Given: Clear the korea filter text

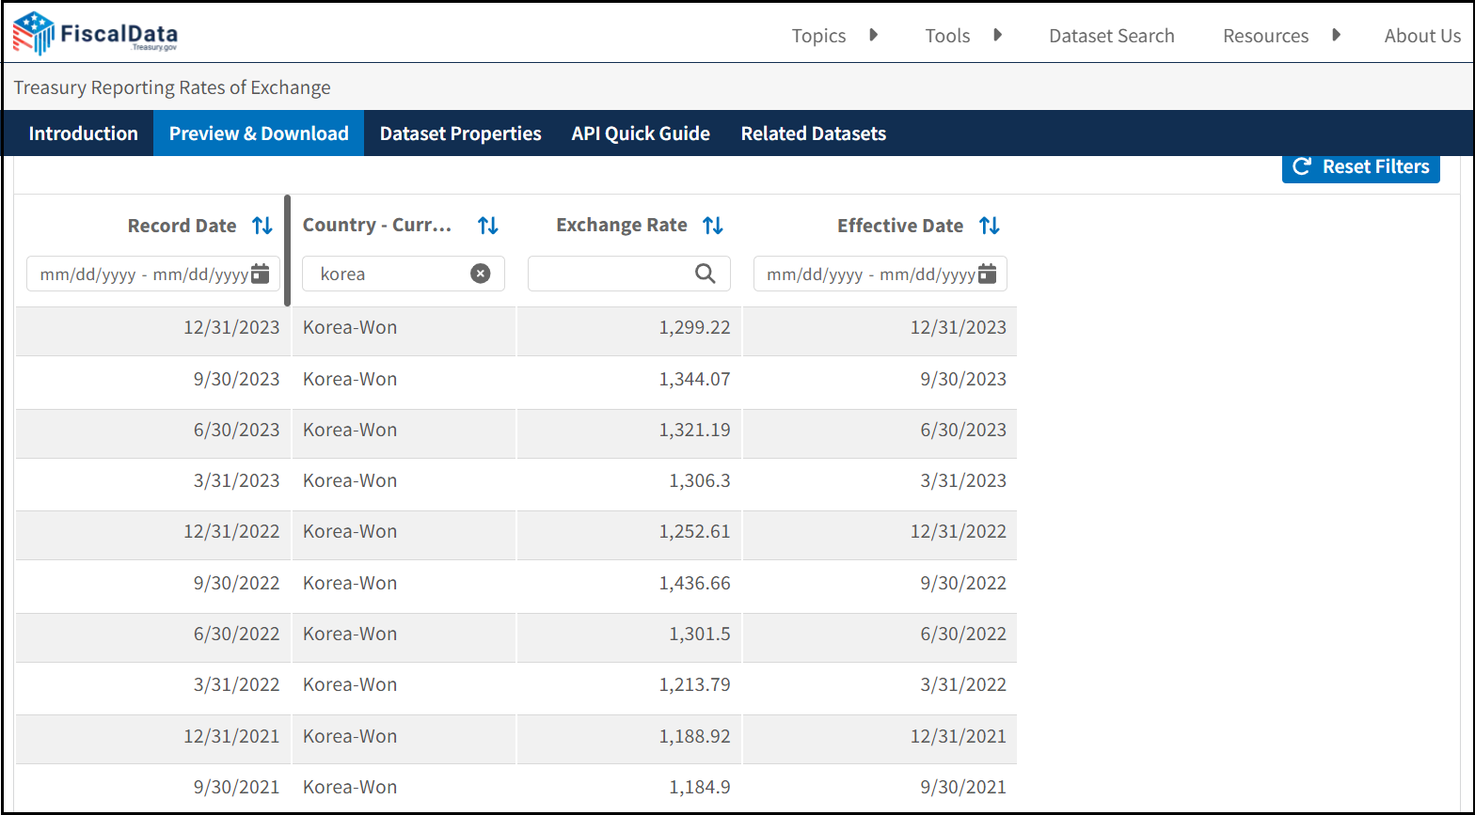Looking at the screenshot, I should [480, 274].
